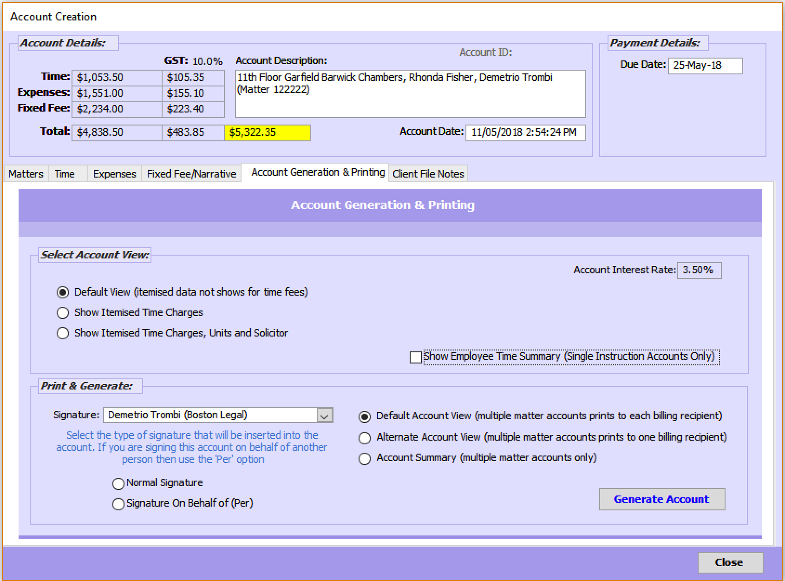The width and height of the screenshot is (785, 581).
Task: Select Alternate Account View radio button
Action: 365,438
